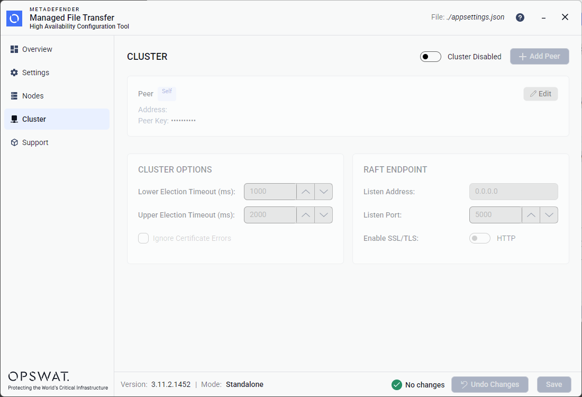The width and height of the screenshot is (582, 397).
Task: Decrease Listen Port value
Action: (x=549, y=215)
